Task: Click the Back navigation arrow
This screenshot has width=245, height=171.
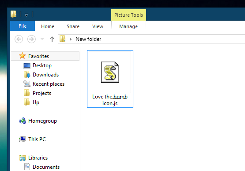Action: (x=19, y=39)
